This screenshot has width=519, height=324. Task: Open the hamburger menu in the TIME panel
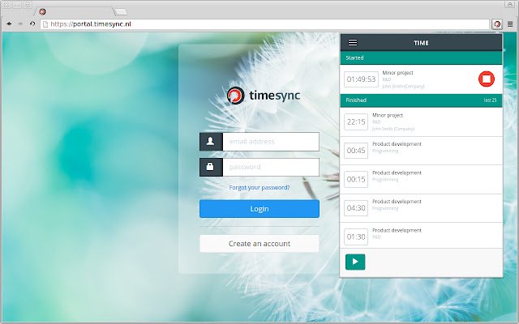coord(353,43)
